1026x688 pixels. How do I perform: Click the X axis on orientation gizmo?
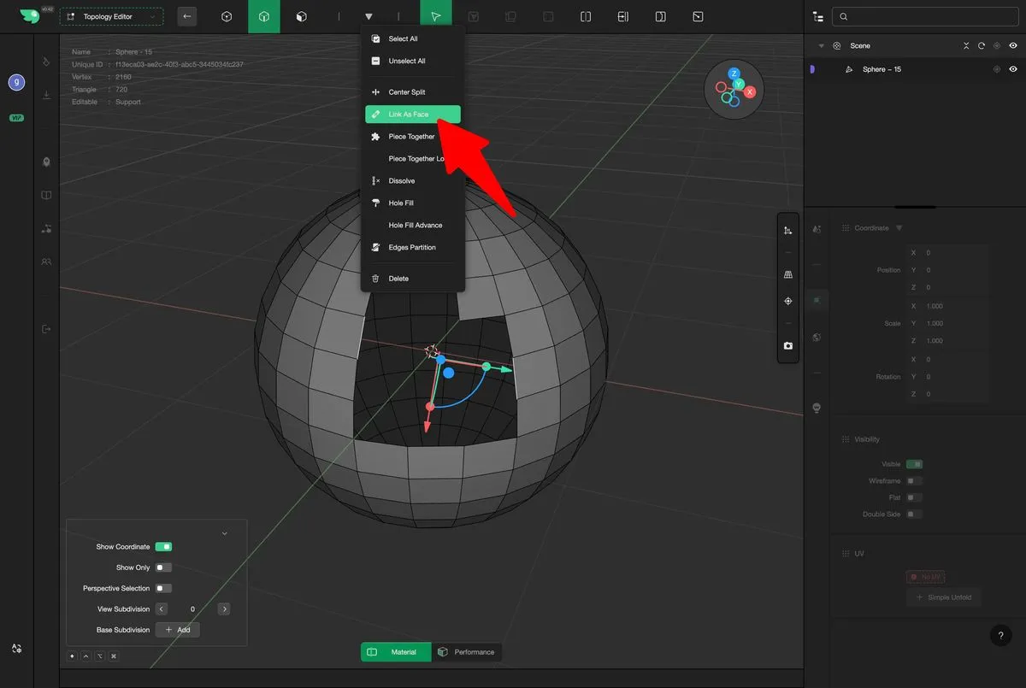pos(750,91)
